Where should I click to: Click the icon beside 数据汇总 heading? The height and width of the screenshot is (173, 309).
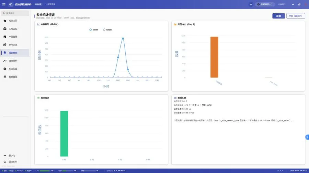175,98
